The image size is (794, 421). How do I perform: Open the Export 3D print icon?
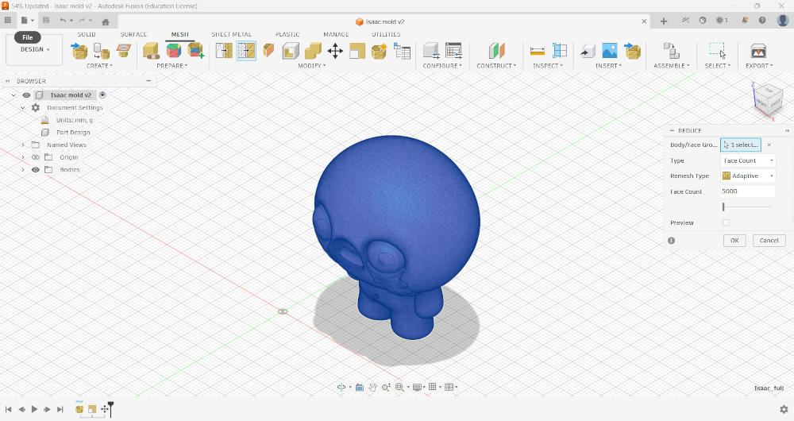pyautogui.click(x=758, y=51)
